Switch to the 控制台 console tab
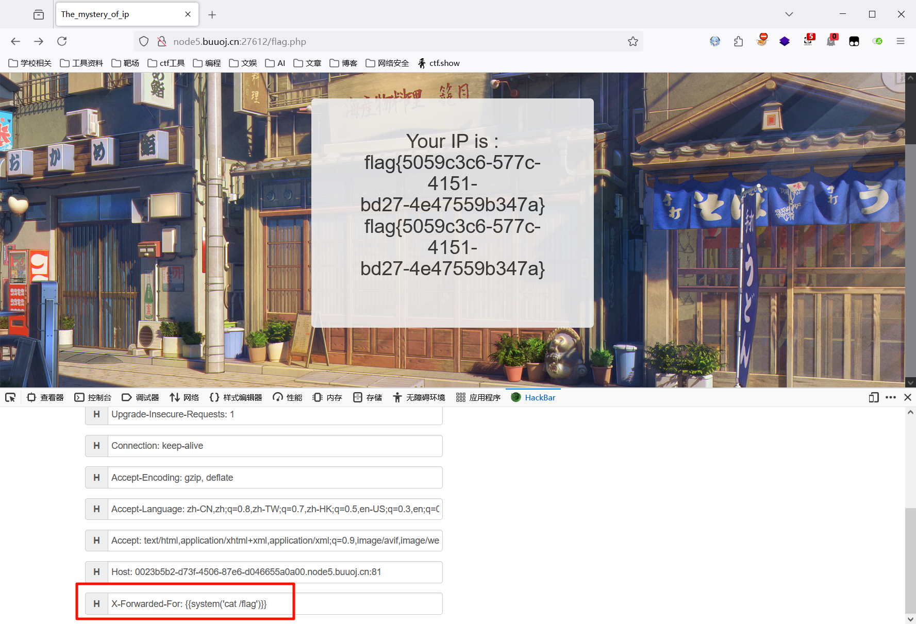 point(93,397)
